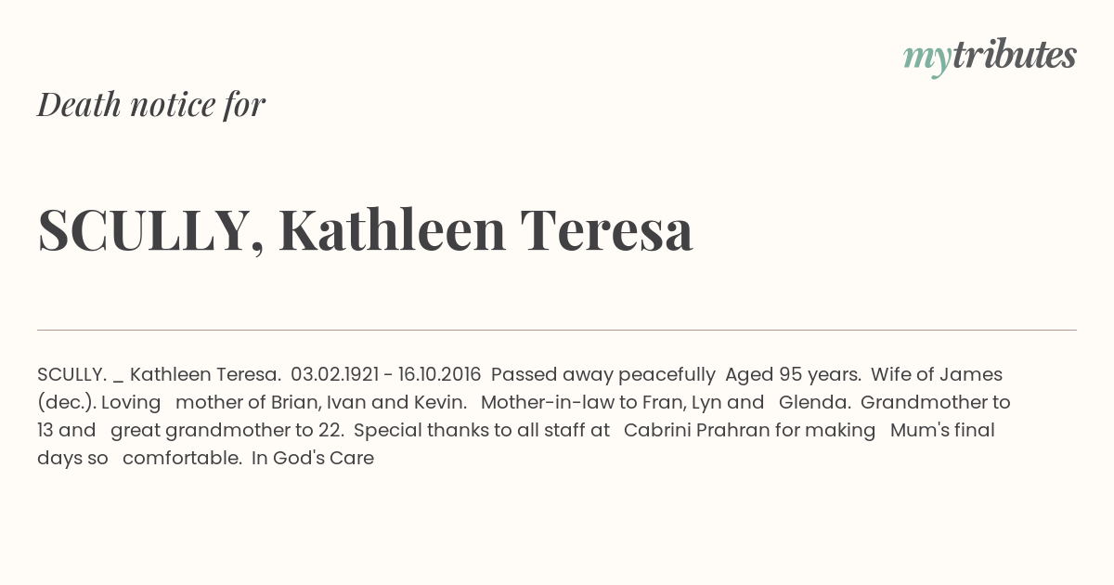Click the 'Passed away peacefully' text
Screen dimensions: 1114x585
603,374
